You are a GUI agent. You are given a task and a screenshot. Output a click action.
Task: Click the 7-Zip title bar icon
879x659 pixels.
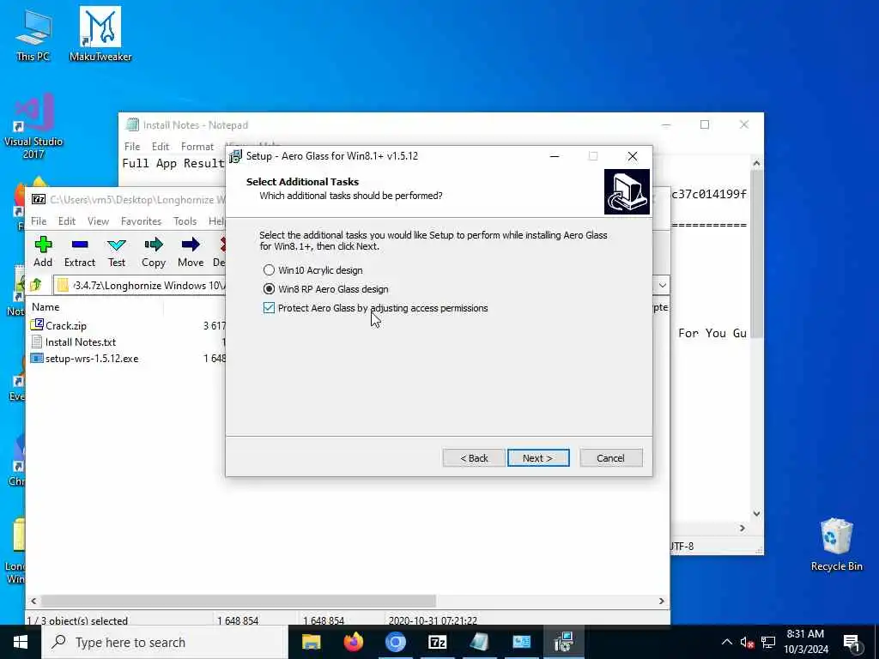coord(39,199)
